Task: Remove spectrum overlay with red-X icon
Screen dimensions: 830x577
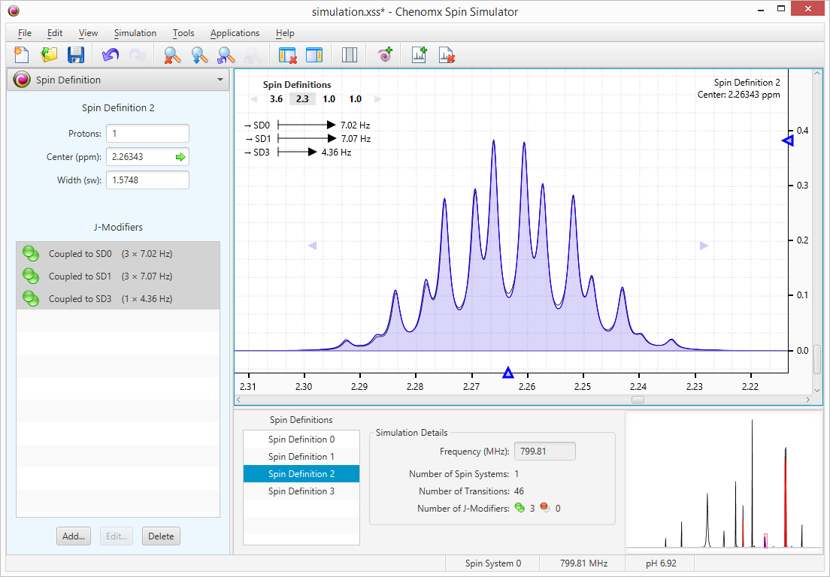Action: [447, 55]
